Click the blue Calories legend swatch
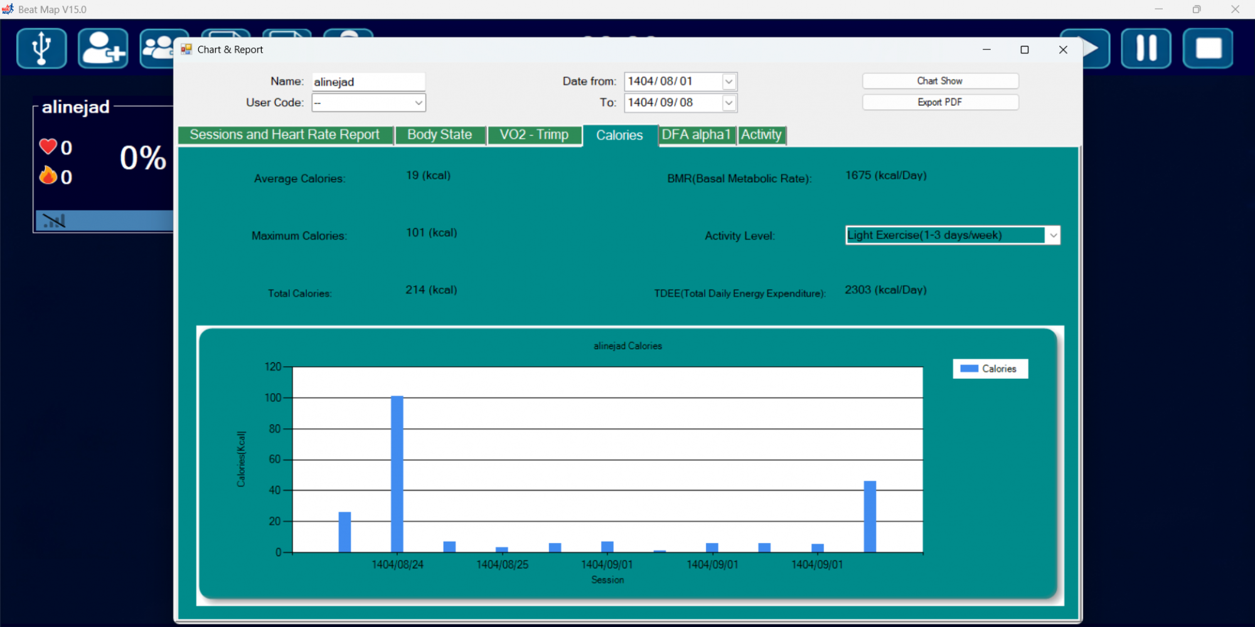The width and height of the screenshot is (1255, 627). click(x=969, y=369)
